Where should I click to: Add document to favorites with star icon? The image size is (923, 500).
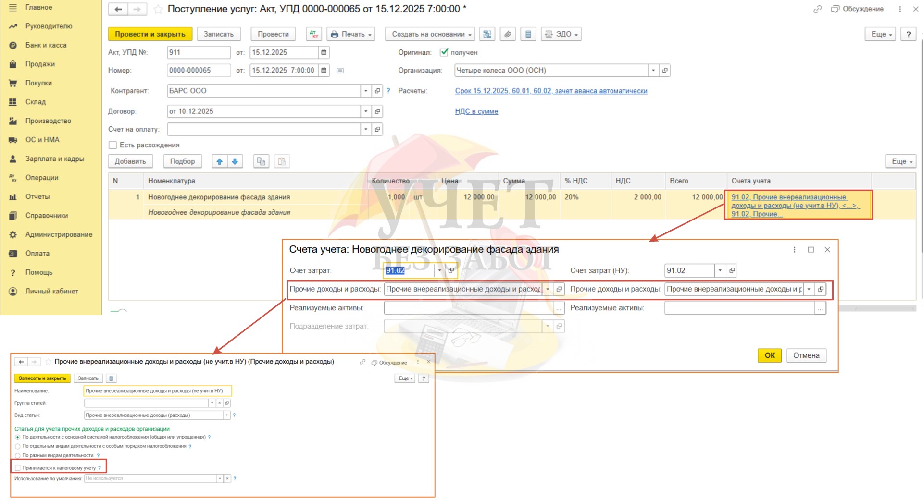158,9
